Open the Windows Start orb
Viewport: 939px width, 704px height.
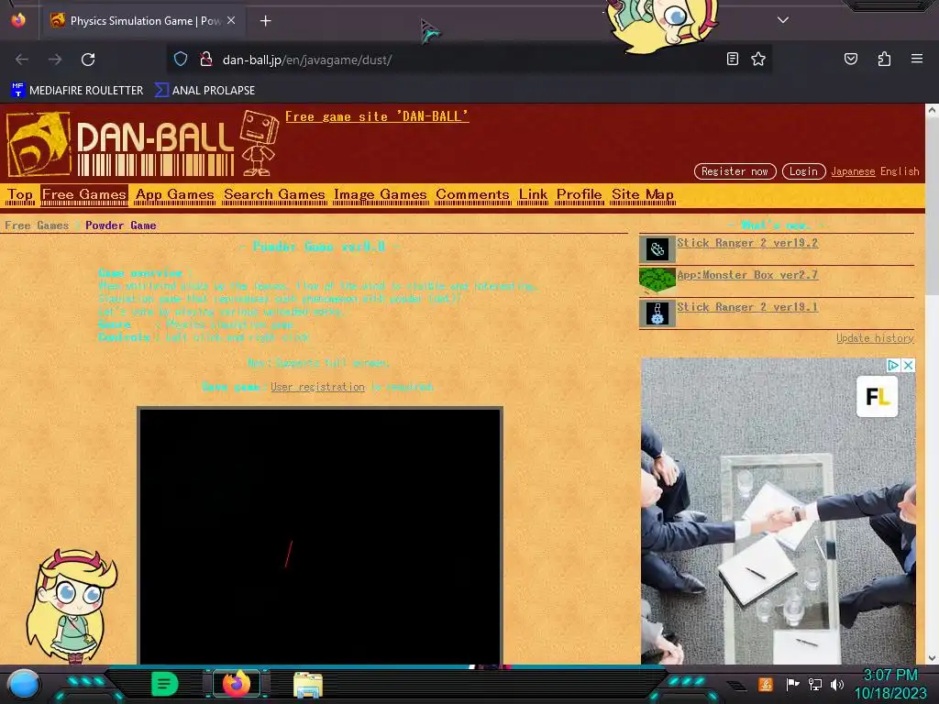click(x=24, y=684)
